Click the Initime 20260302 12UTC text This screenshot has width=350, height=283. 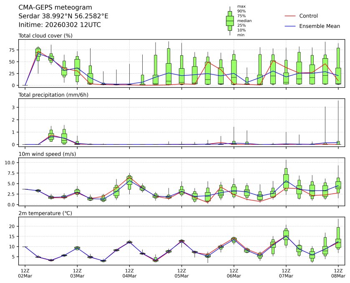[x=60, y=25]
